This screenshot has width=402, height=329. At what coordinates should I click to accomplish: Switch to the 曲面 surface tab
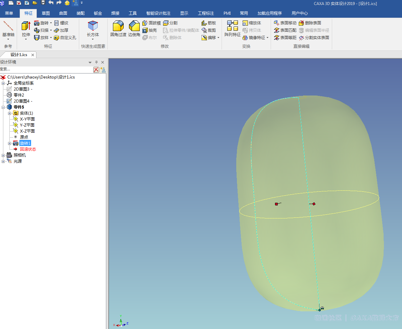[x=63, y=13]
